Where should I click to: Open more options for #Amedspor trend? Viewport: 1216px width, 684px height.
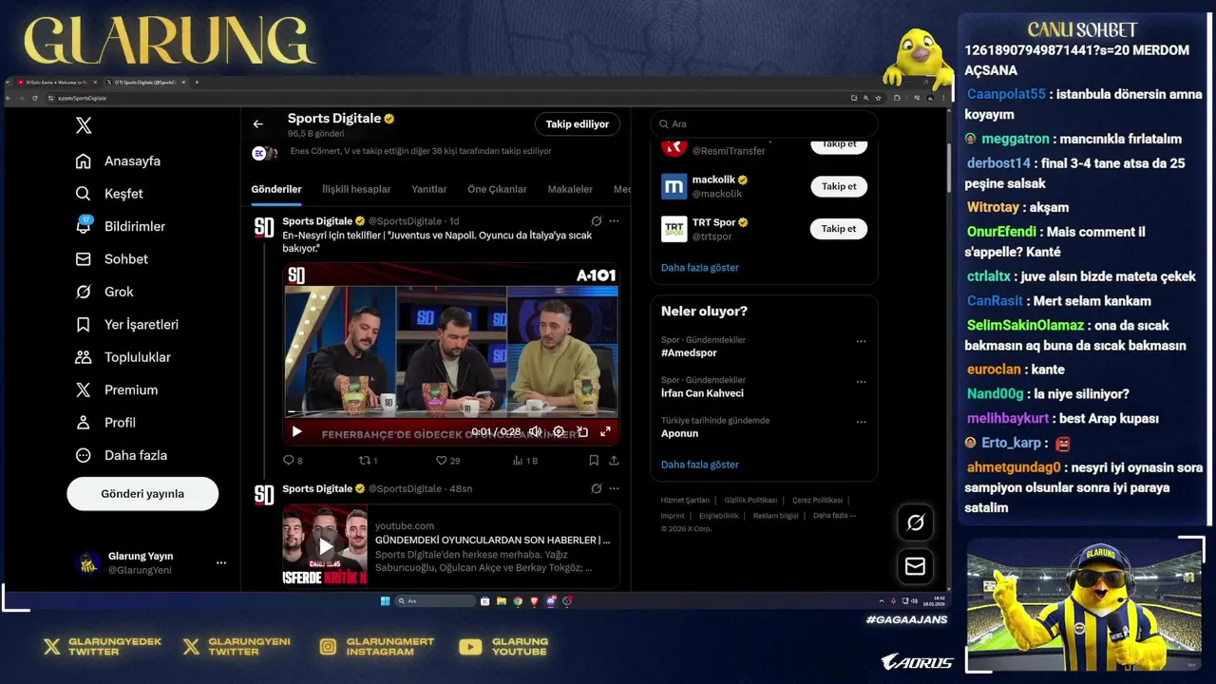point(861,341)
